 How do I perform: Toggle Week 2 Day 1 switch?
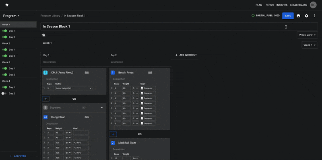pyautogui.click(x=4, y=49)
